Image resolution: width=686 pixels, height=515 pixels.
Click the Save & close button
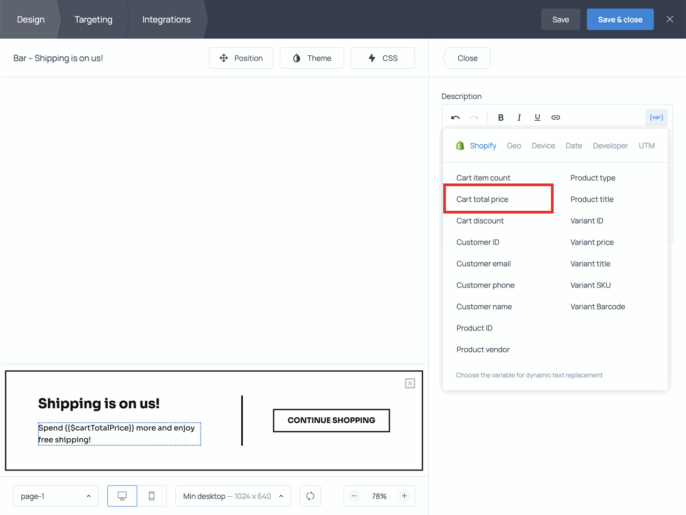click(x=620, y=19)
